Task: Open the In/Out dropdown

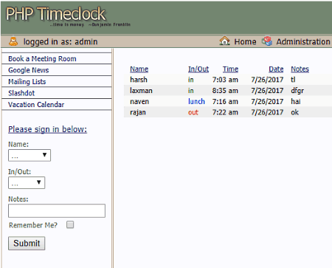Action: 27,183
